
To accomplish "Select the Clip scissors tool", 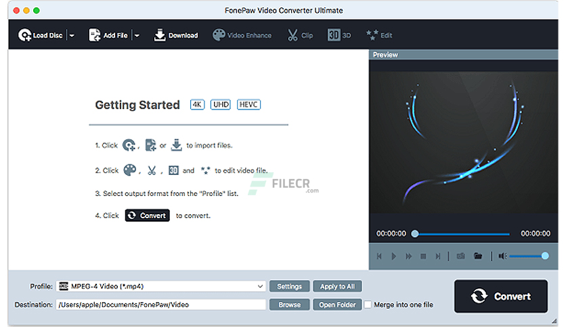I will [300, 35].
